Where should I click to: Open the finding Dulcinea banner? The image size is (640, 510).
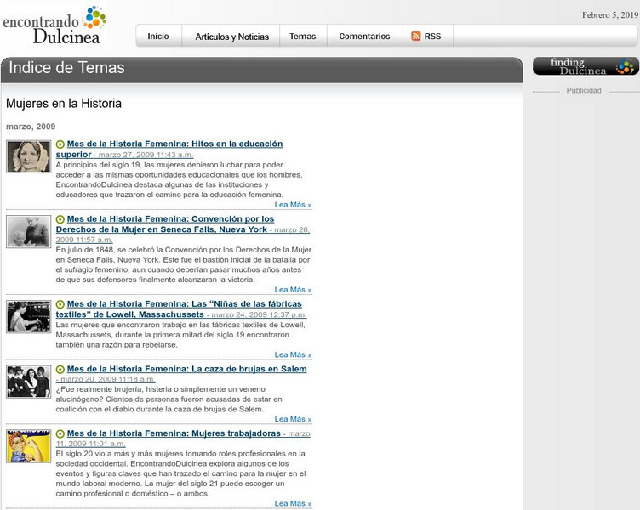(586, 66)
